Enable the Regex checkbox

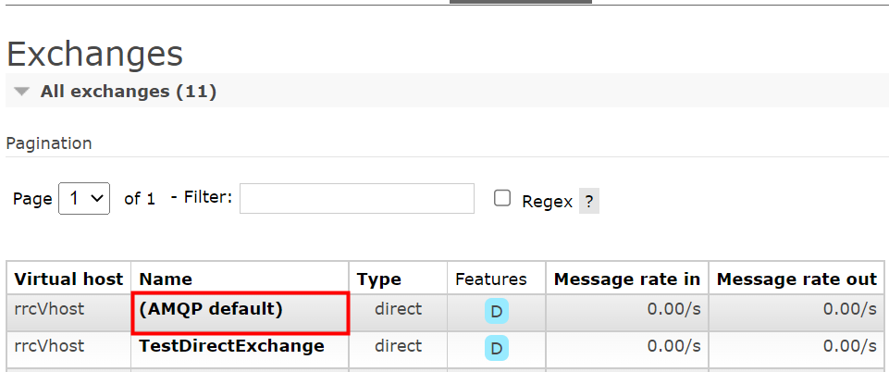501,198
